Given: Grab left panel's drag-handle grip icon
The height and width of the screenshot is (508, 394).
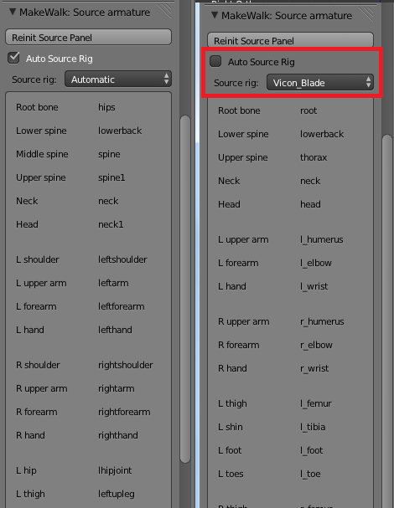Looking at the screenshot, I should [165, 11].
